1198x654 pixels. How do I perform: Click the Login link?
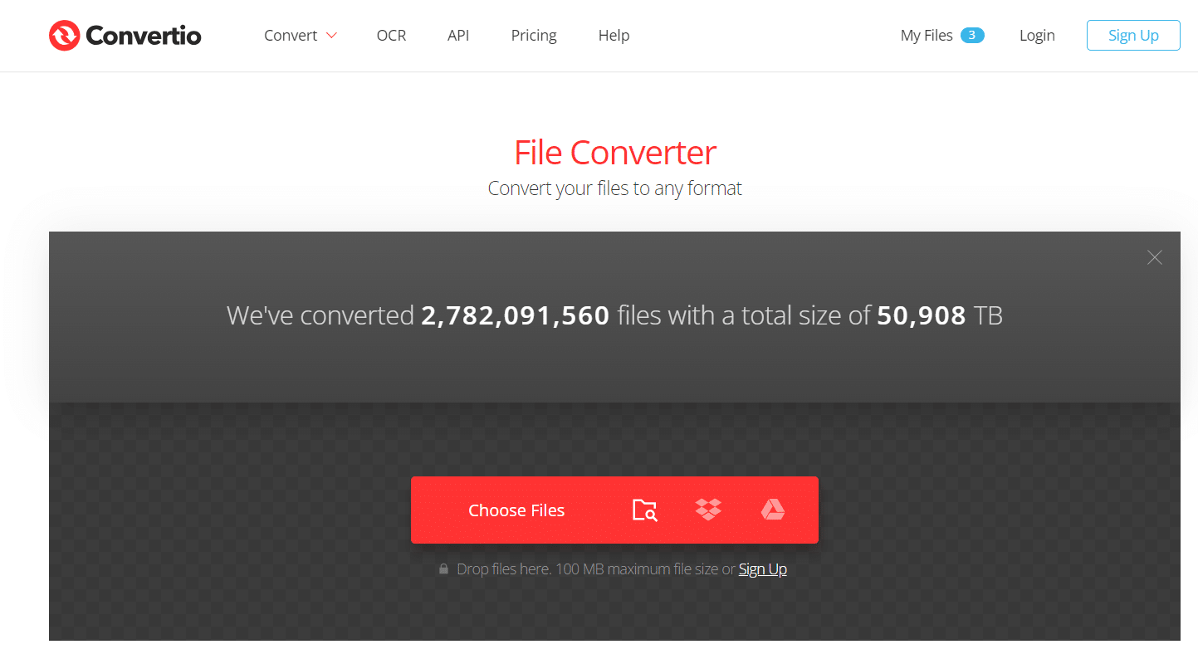pos(1037,36)
